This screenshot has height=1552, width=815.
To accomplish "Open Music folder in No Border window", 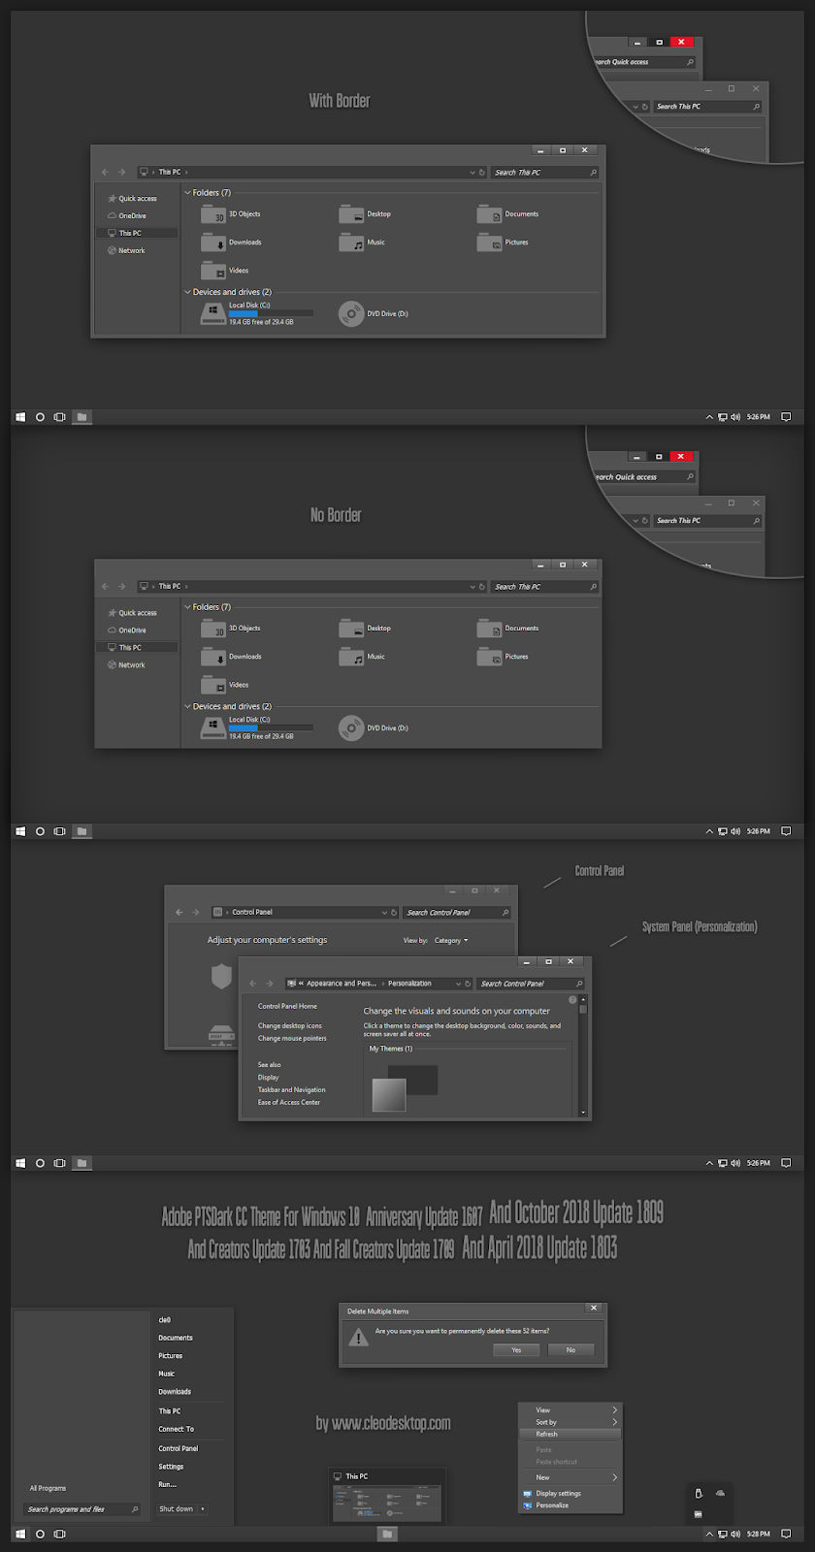I will click(363, 657).
